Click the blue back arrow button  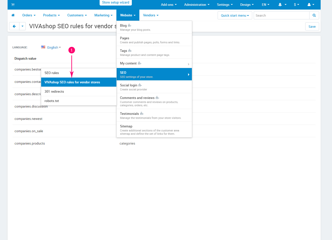coord(14,26)
